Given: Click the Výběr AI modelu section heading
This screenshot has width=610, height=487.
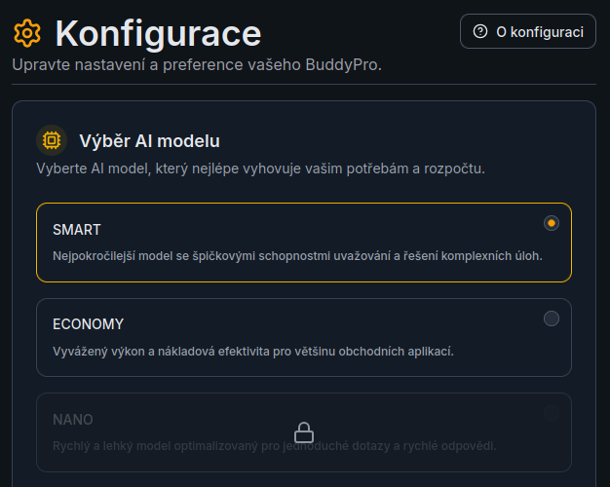Looking at the screenshot, I should [149, 141].
